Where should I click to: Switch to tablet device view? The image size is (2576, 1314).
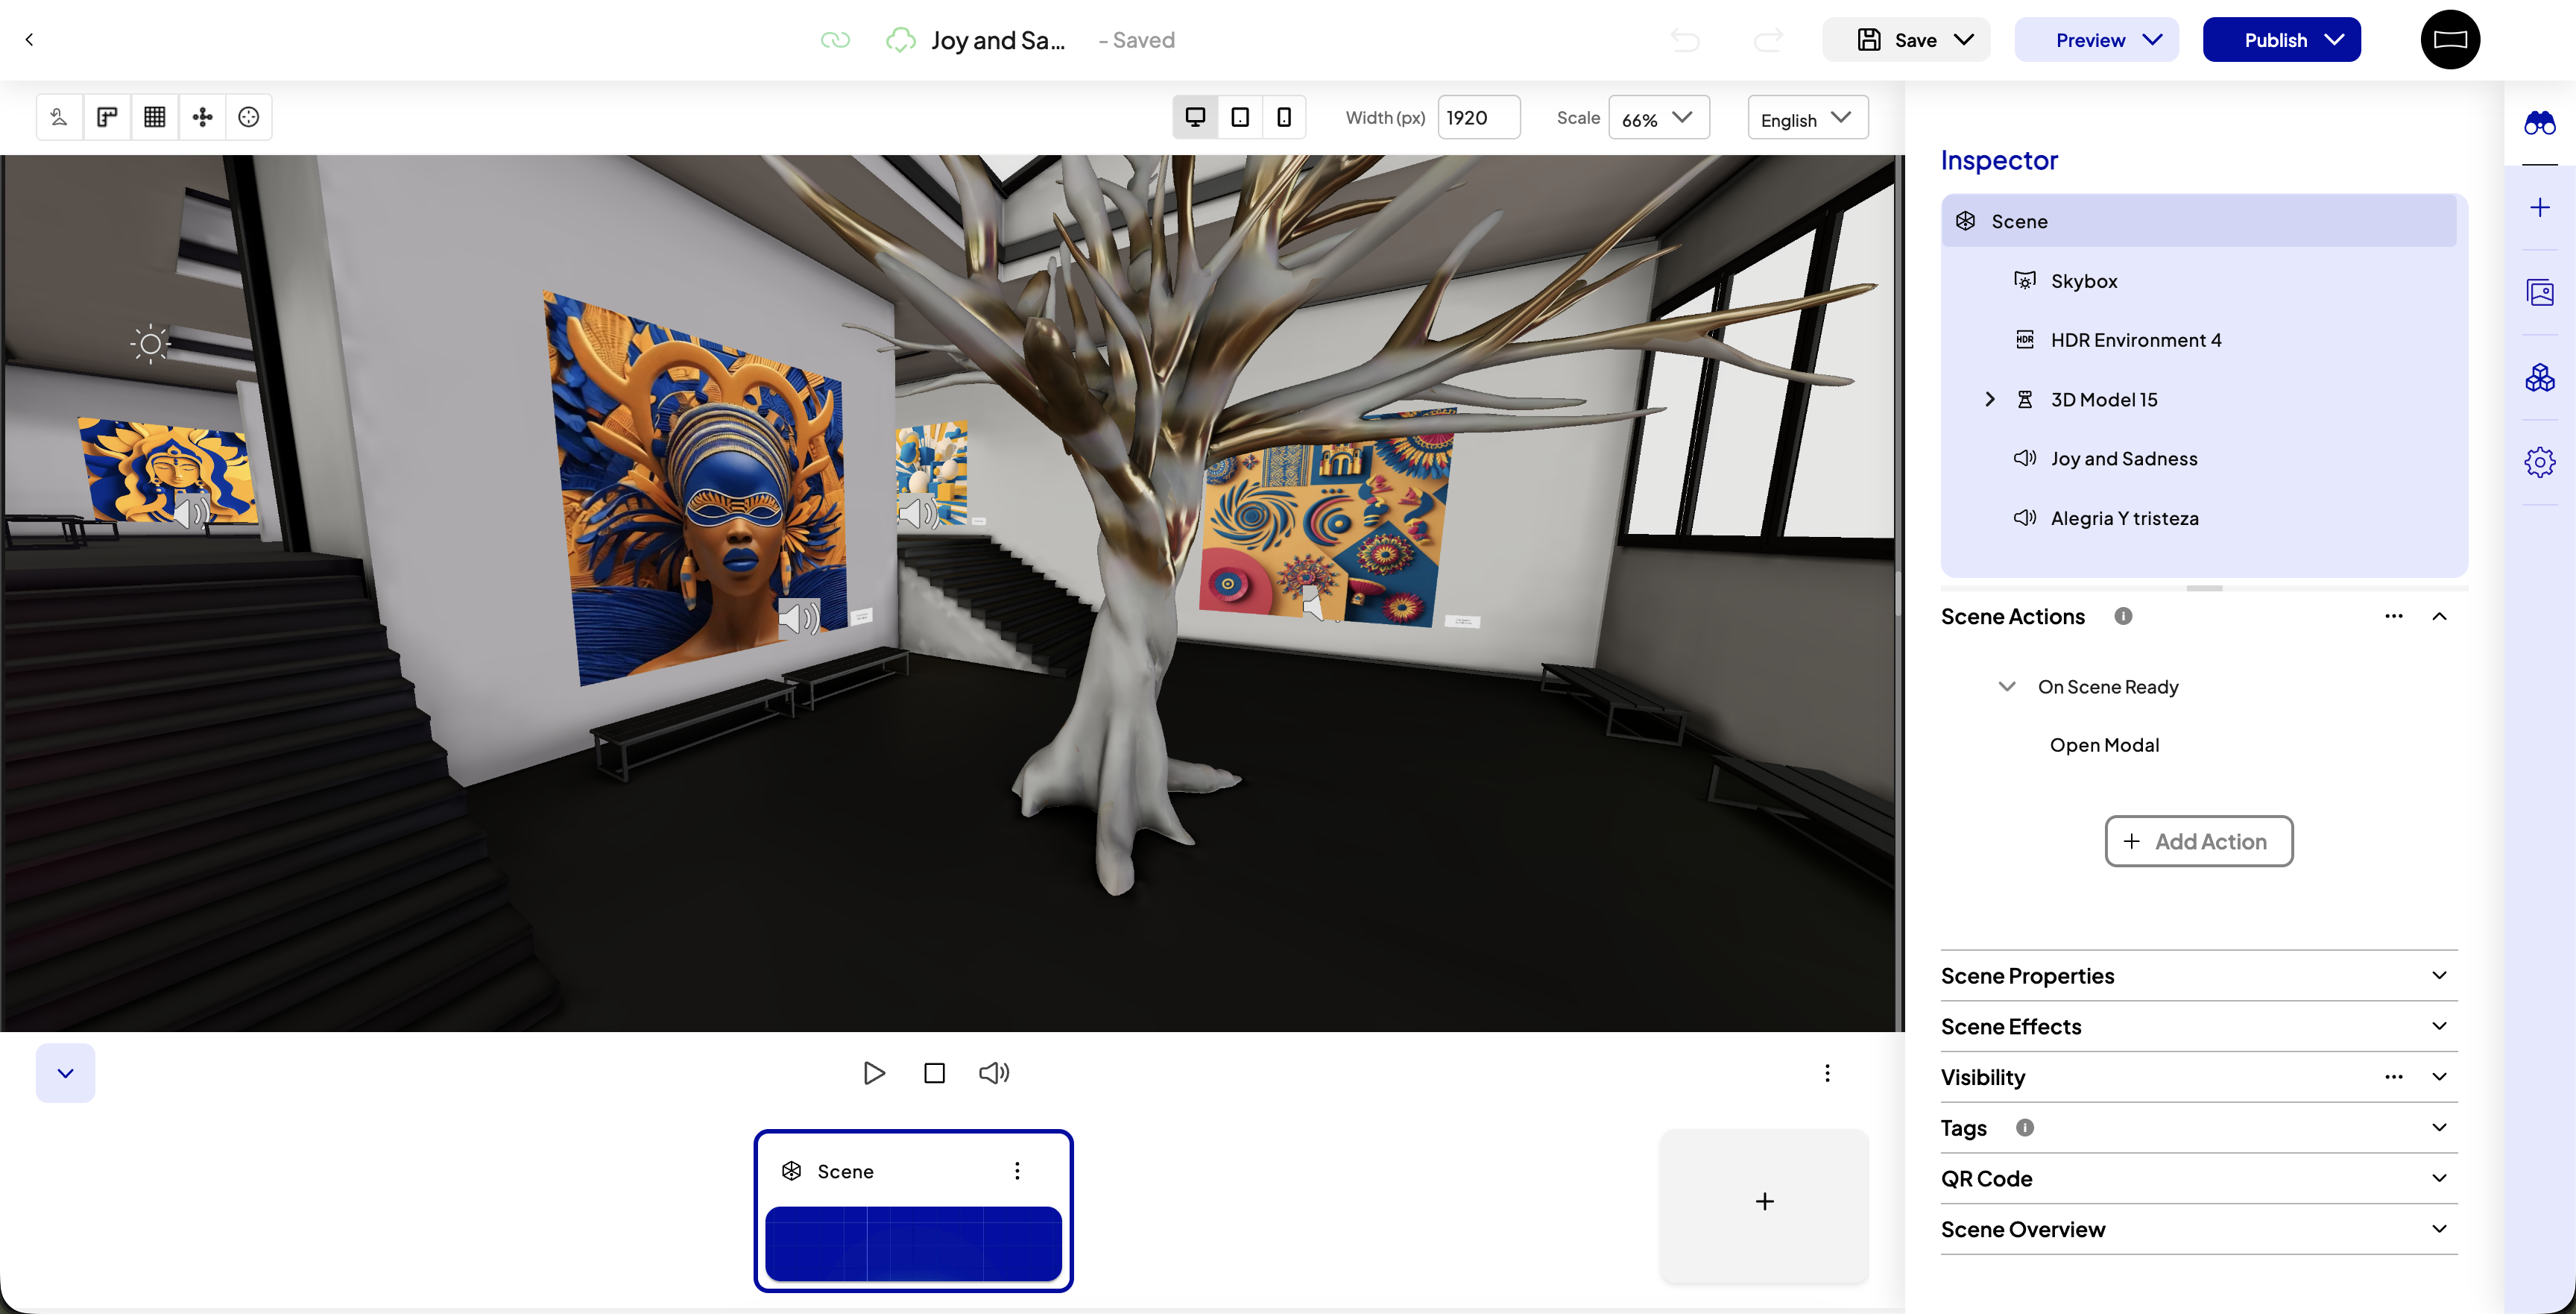tap(1240, 117)
